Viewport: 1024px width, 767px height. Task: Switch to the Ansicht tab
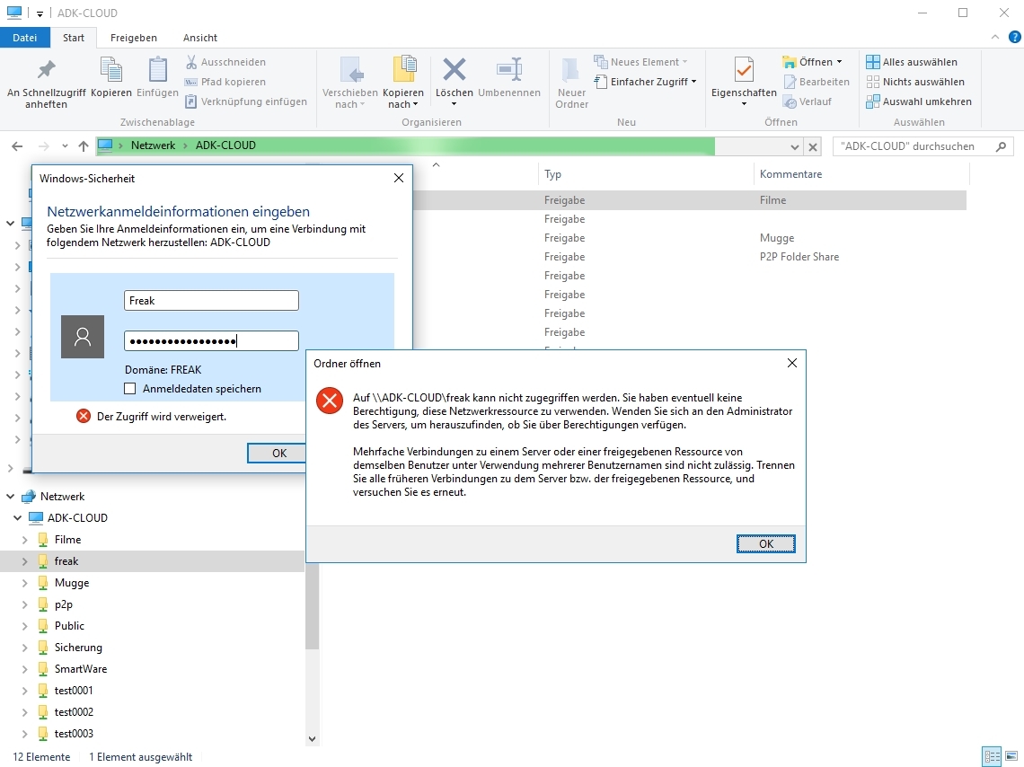coord(199,37)
